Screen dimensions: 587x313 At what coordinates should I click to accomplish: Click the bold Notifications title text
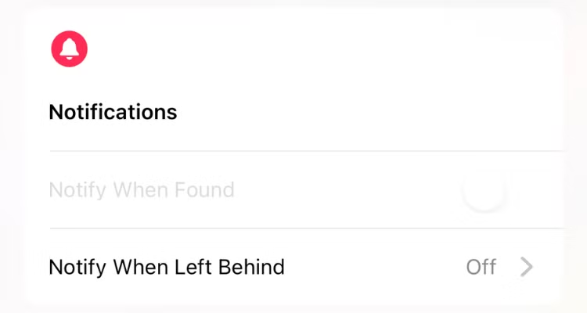coord(113,112)
